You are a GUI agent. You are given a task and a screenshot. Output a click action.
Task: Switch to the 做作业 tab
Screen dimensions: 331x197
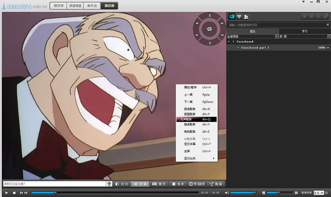(92, 6)
